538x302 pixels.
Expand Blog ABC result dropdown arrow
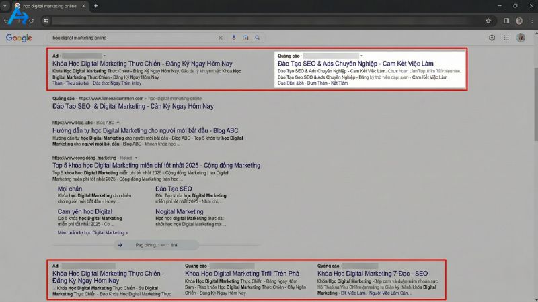click(x=118, y=123)
